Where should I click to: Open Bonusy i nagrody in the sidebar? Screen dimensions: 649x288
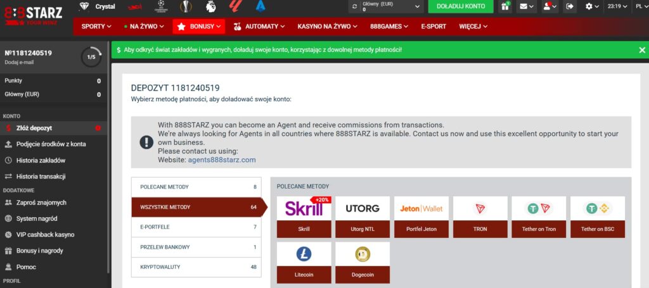(x=53, y=251)
